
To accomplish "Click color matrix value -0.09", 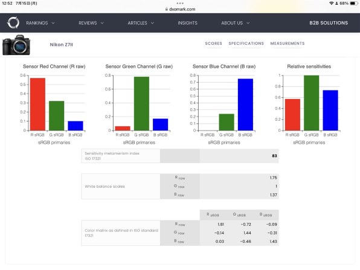I will 272,224.
